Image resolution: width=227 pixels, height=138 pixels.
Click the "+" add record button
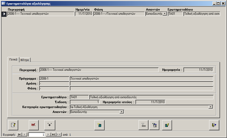click(x=50, y=125)
